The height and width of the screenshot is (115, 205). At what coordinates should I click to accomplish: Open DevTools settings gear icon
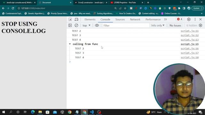click(x=189, y=19)
